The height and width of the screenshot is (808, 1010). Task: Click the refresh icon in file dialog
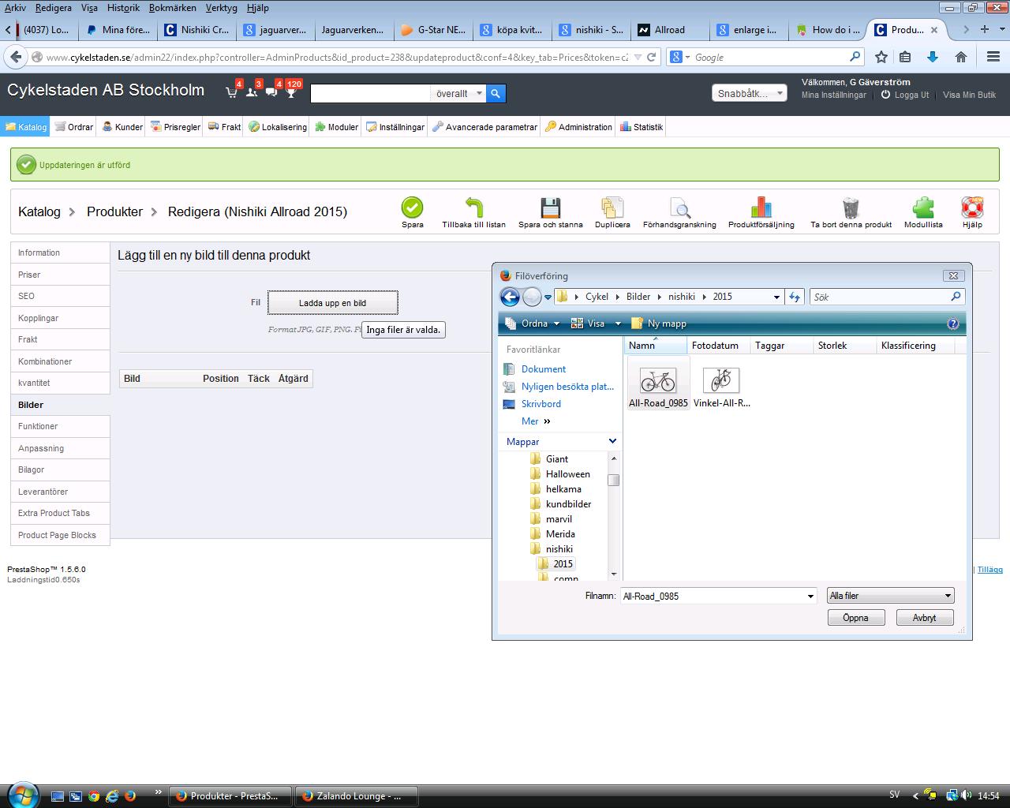pos(794,297)
